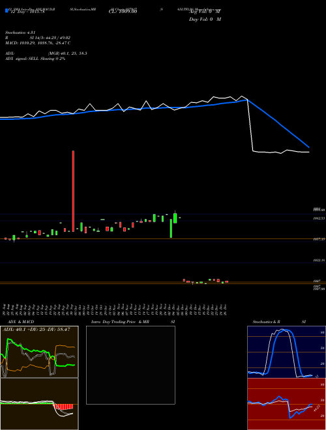This screenshot has height=430, width=326.
Task: Click the 'Day Vol: 0 M' text
Action: 205,20
